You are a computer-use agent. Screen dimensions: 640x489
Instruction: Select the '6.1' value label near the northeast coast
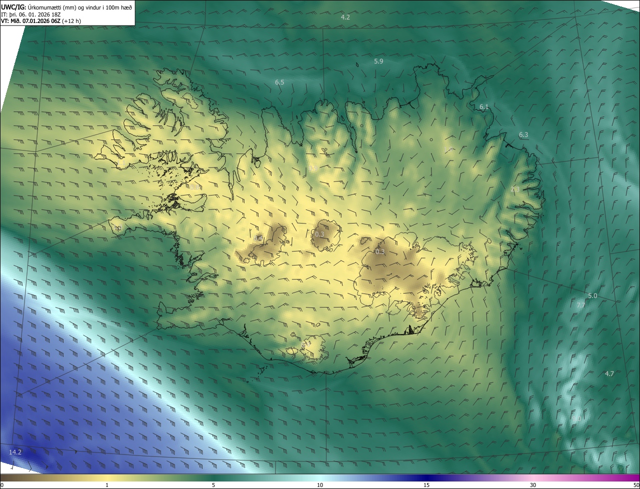pos(484,107)
